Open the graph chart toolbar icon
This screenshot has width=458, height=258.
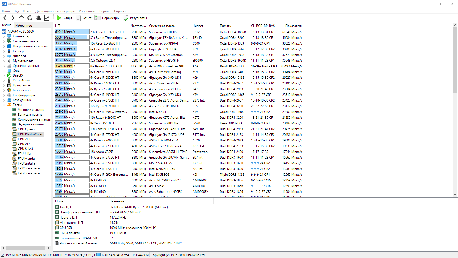point(47,18)
